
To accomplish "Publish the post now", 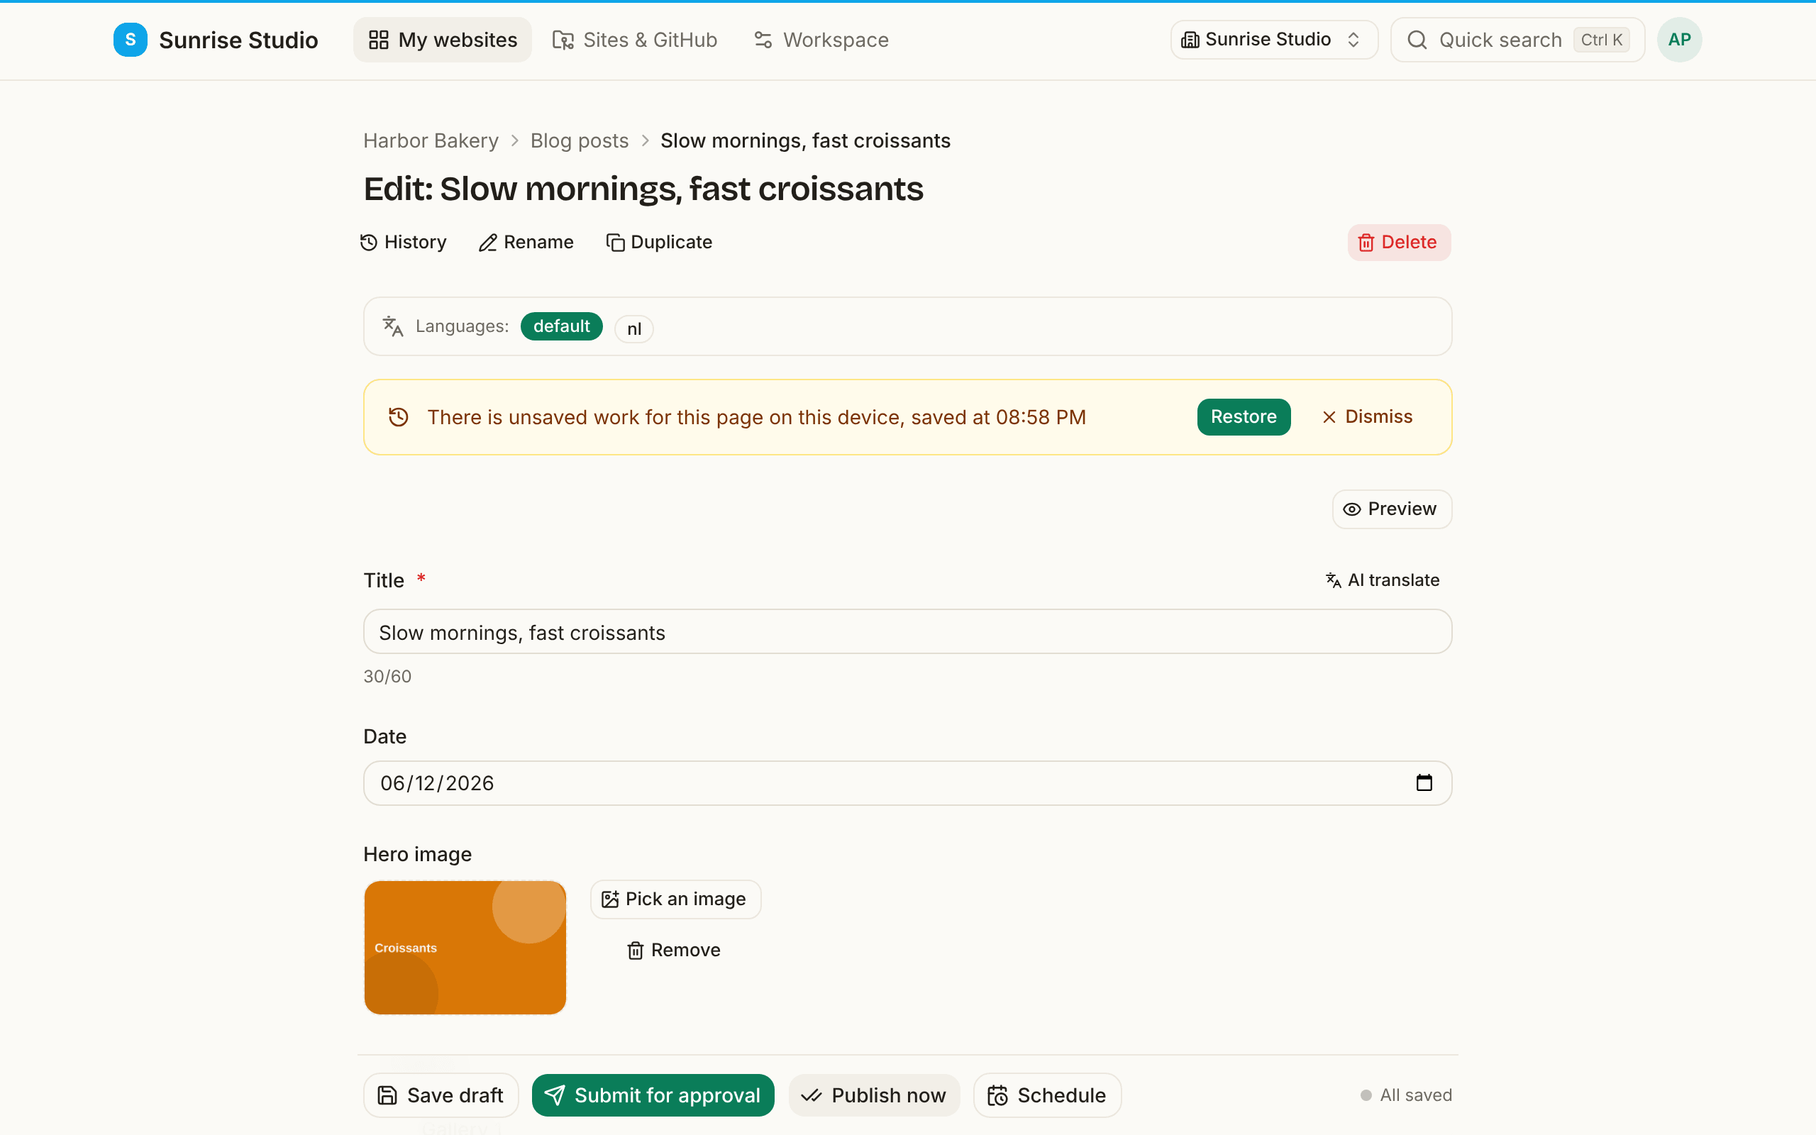I will tap(874, 1095).
